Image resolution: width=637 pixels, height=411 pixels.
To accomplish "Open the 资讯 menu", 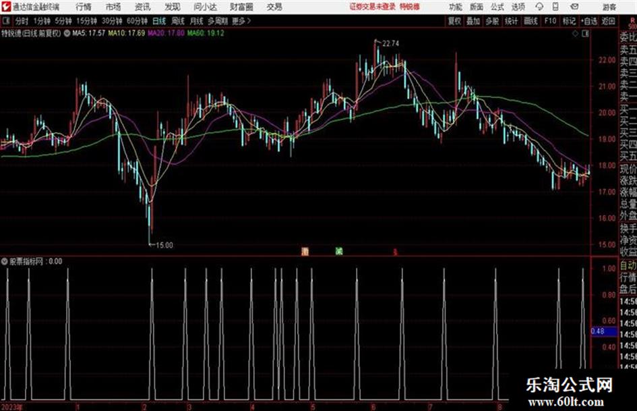I will click(x=142, y=7).
